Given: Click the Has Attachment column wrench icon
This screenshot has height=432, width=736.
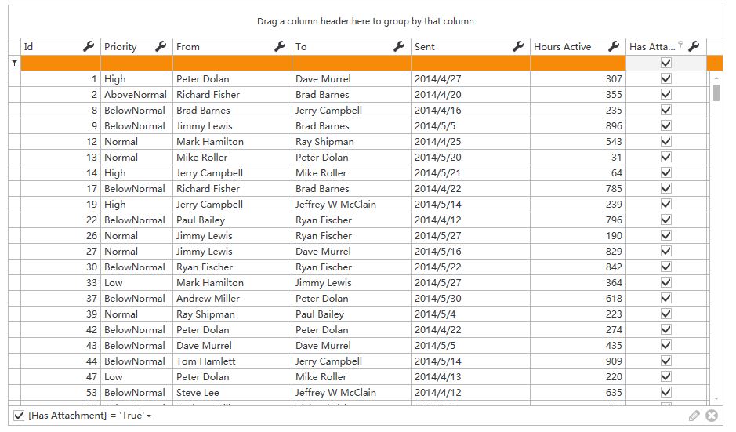Looking at the screenshot, I should point(694,46).
